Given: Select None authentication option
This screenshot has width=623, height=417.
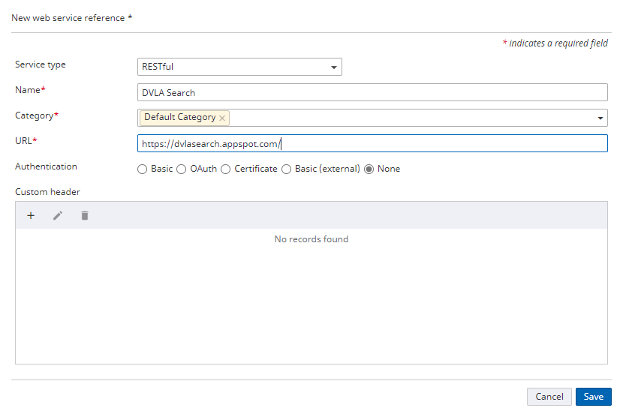Looking at the screenshot, I should click(x=369, y=169).
